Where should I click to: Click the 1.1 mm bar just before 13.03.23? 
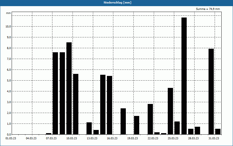[89, 128]
